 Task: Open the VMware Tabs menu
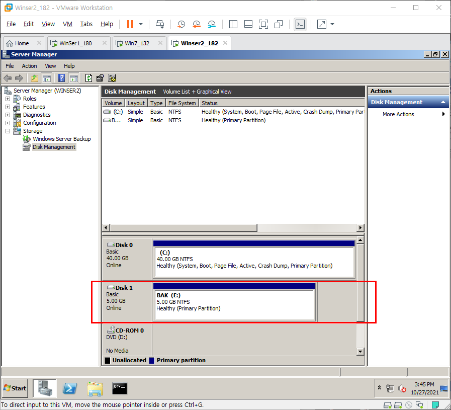[86, 24]
